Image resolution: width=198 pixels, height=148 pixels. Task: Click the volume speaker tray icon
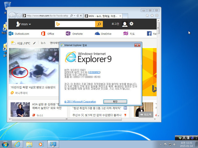tap(175, 144)
